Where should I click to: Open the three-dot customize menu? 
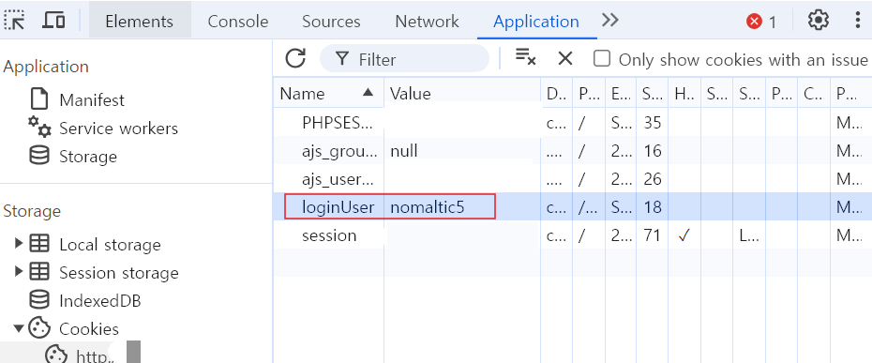pos(858,21)
